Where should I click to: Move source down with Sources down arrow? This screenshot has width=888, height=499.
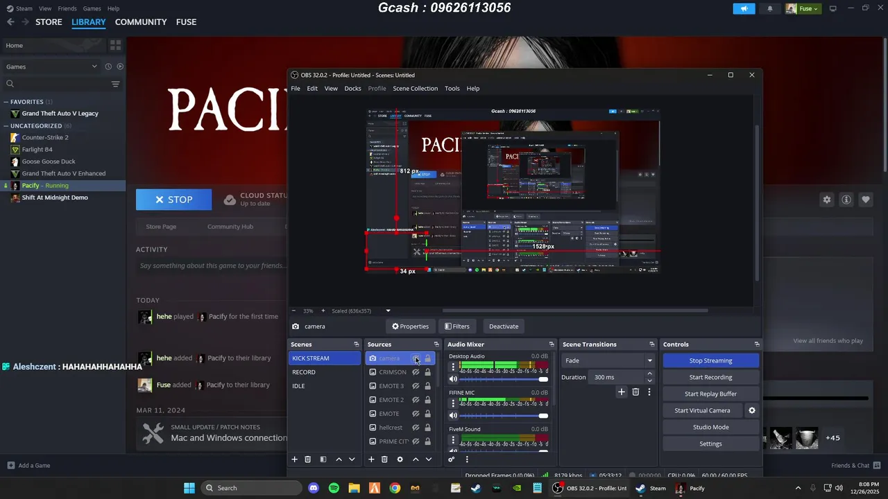tap(429, 459)
